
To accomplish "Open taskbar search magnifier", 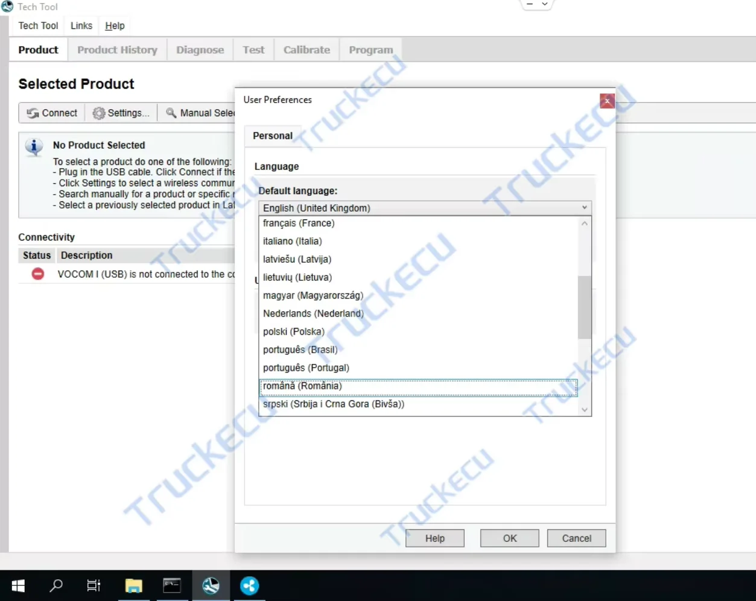I will [x=56, y=585].
